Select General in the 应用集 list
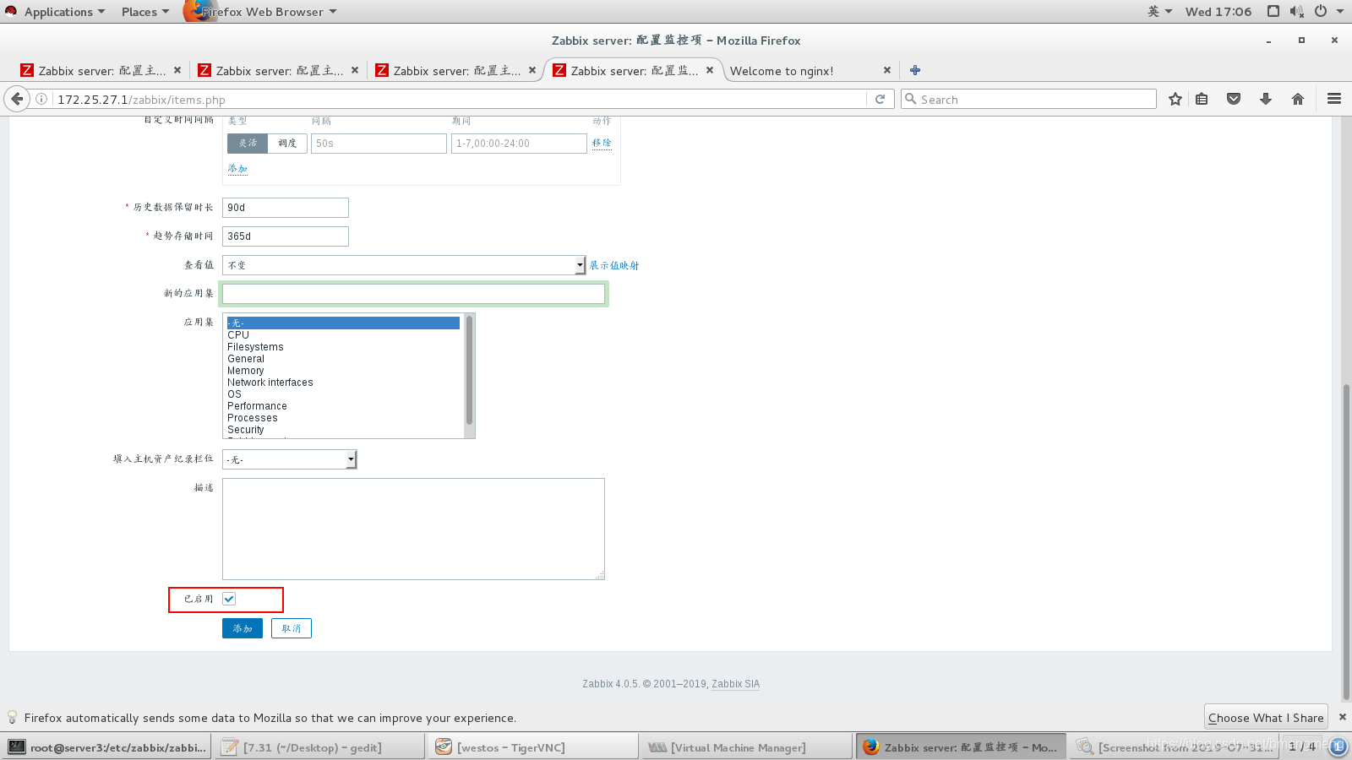The image size is (1352, 760). 343,359
